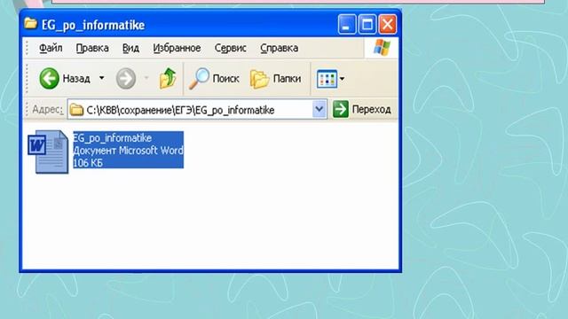Click the folder icon in address bar
The height and width of the screenshot is (319, 568).
76,110
